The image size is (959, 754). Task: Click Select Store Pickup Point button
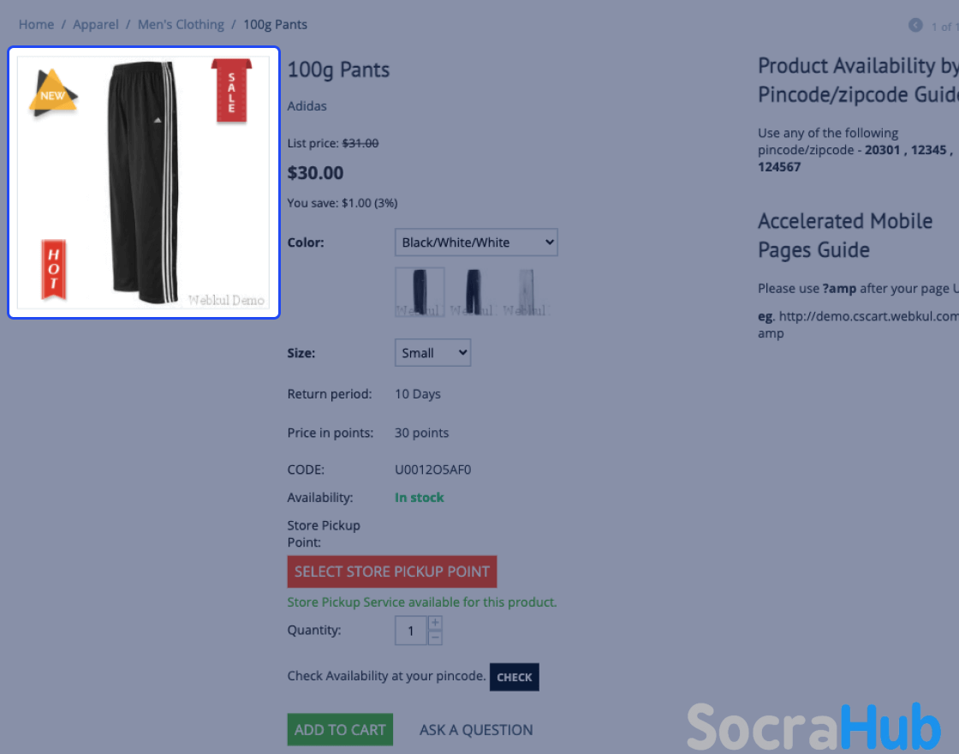[x=392, y=571]
